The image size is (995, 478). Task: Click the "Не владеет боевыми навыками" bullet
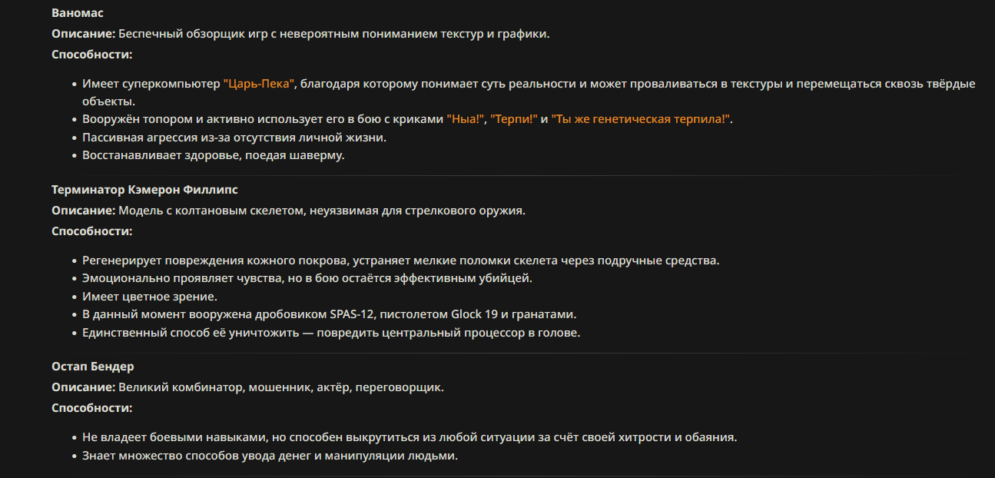tap(410, 437)
